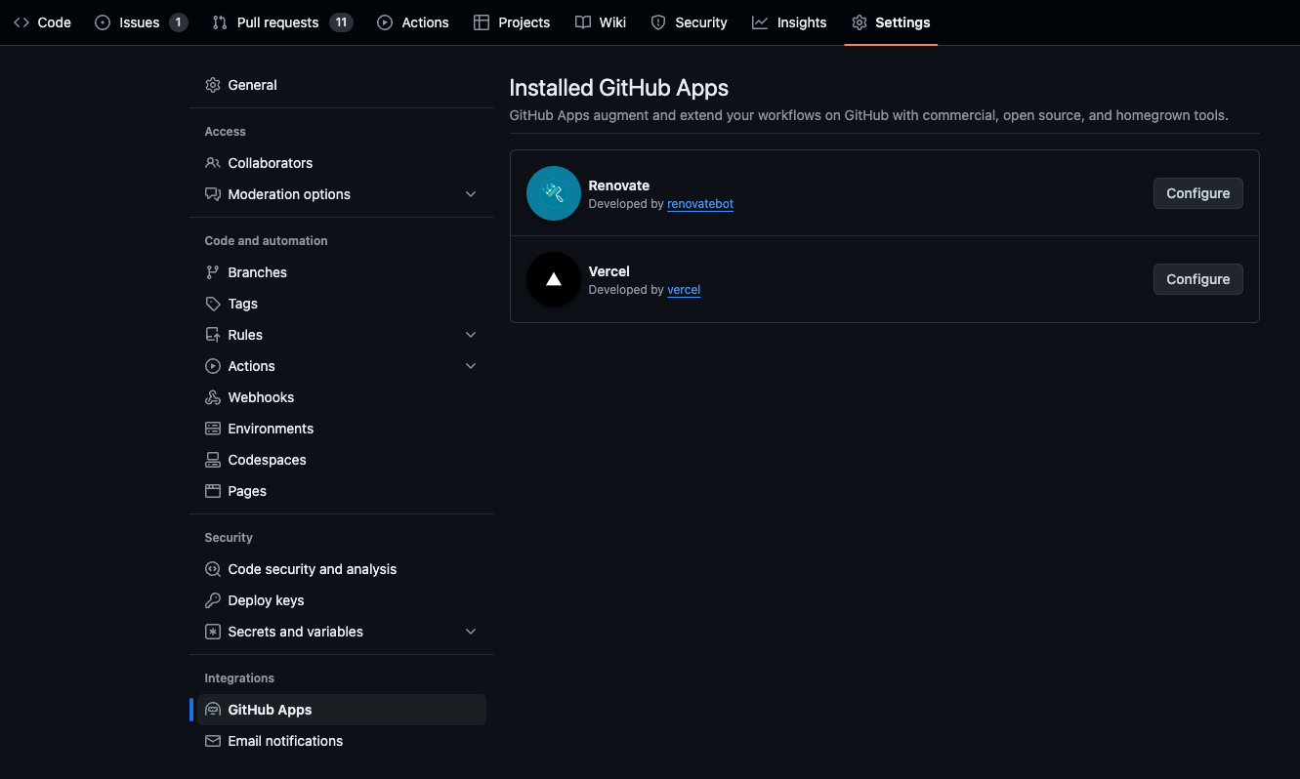Screen dimensions: 1300x779
Task: Open the Issues tab
Action: click(141, 22)
